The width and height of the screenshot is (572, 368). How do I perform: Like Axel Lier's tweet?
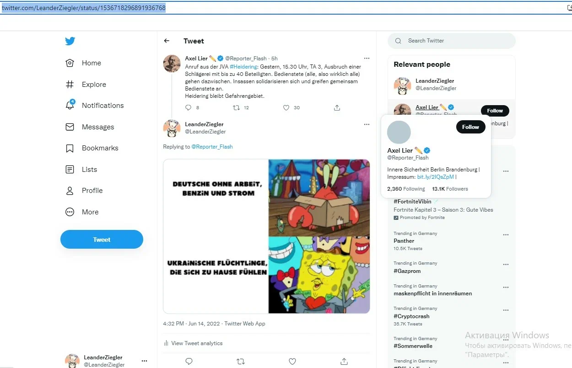point(286,108)
